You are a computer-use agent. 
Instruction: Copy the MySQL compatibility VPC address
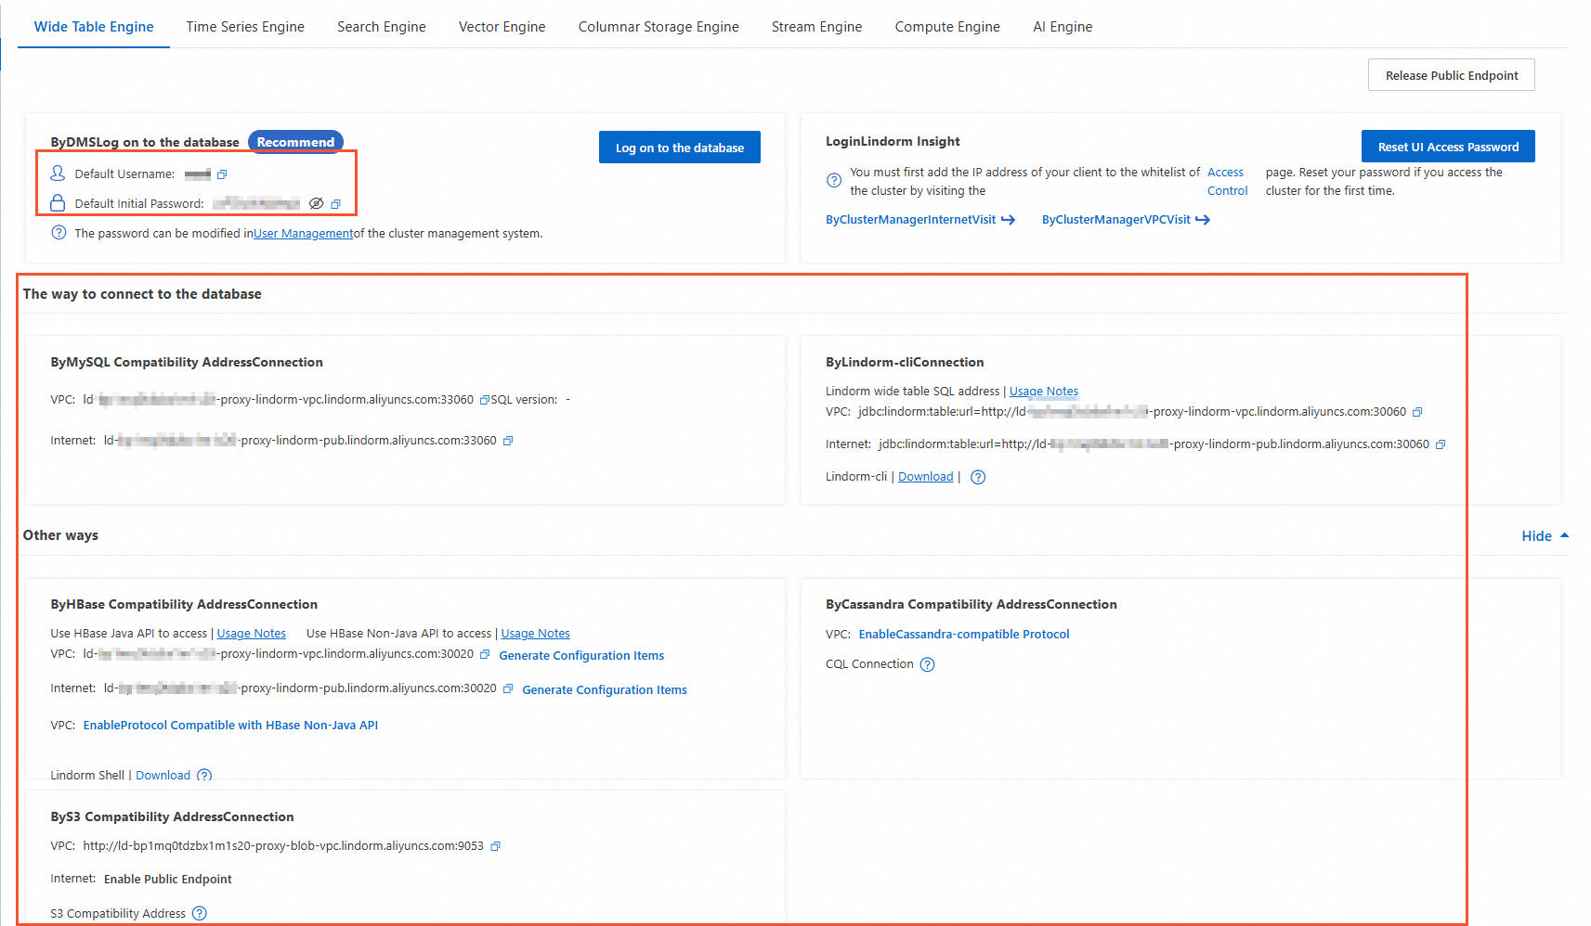[484, 400]
